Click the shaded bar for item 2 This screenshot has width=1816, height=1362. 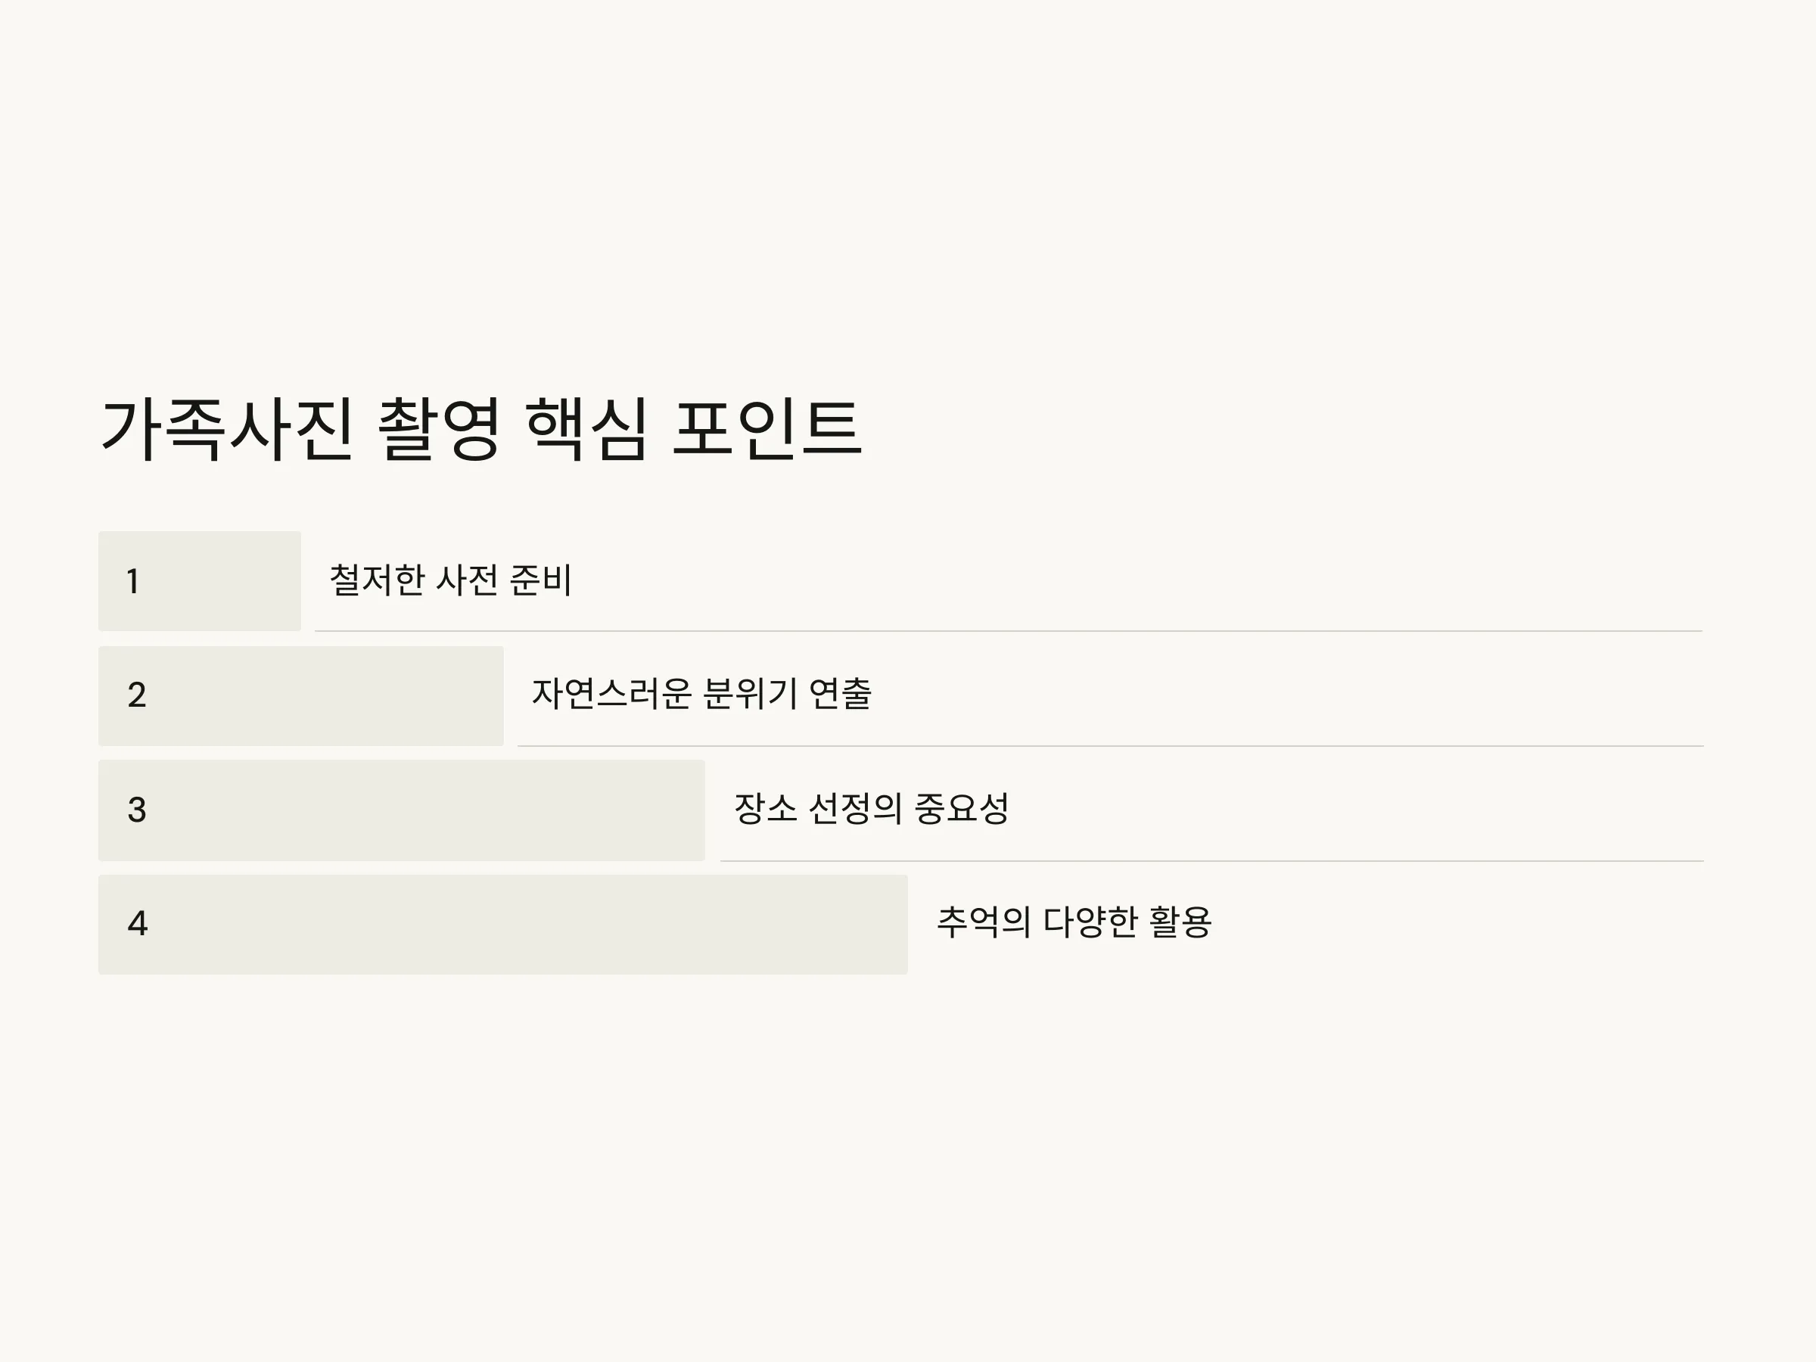[x=301, y=696]
